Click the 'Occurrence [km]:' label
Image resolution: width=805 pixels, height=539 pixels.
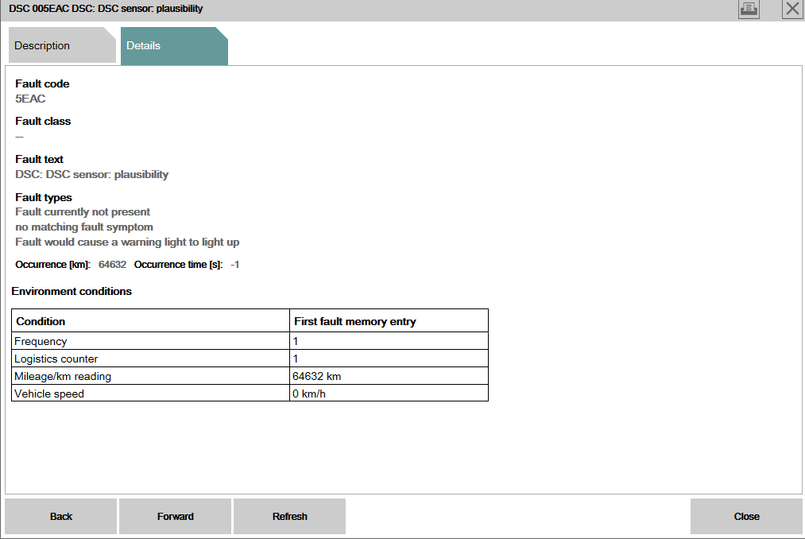(x=53, y=265)
